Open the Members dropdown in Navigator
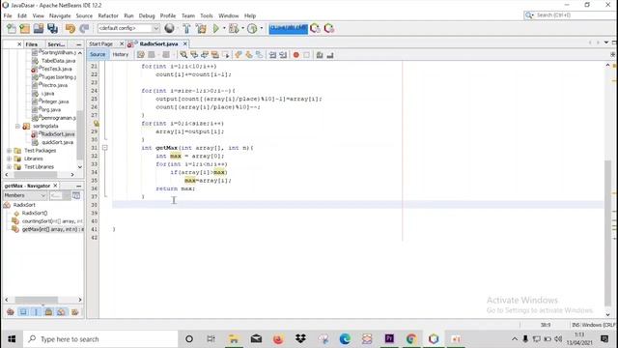This screenshot has height=348, width=618. 25,195
